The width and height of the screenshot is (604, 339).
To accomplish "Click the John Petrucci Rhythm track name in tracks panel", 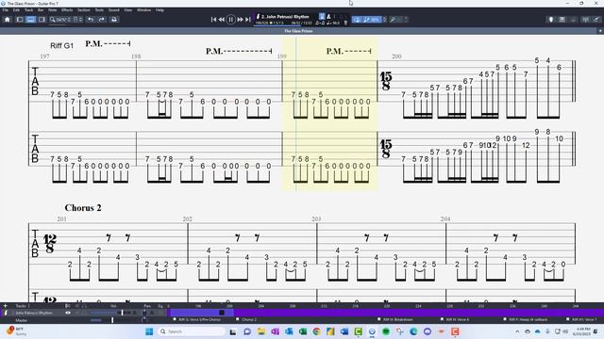I will [34, 313].
